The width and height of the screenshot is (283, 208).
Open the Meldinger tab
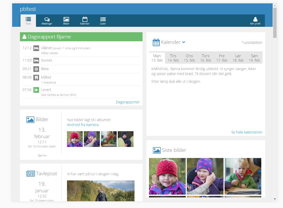click(x=47, y=21)
